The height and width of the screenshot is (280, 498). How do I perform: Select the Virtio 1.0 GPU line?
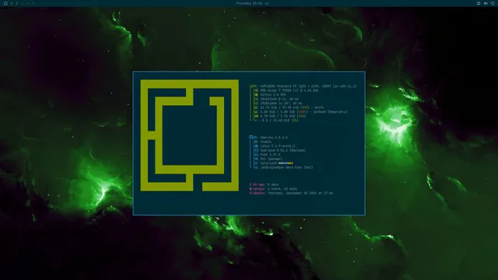click(x=273, y=95)
